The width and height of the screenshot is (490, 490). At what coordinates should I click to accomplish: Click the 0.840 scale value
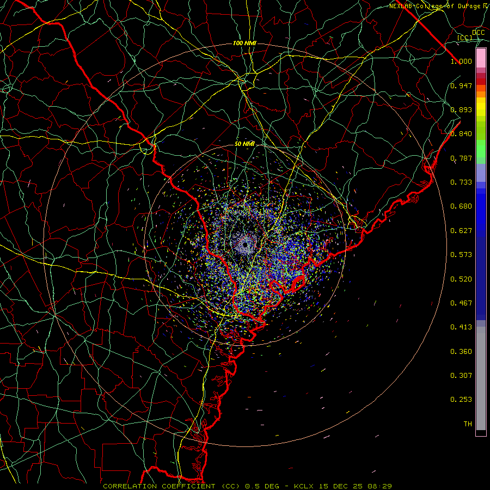point(461,134)
